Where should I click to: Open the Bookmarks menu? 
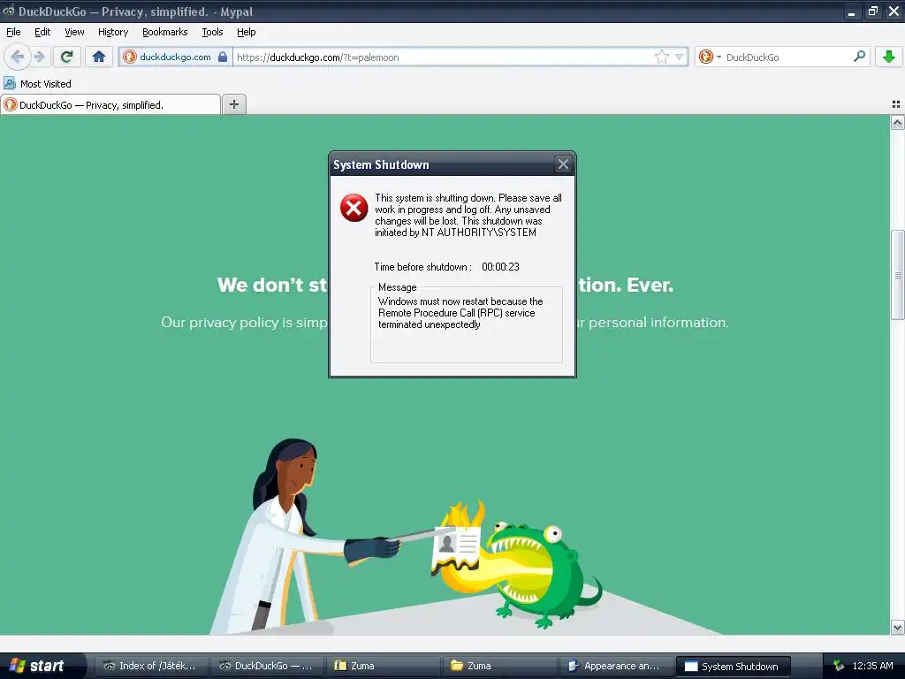pos(164,32)
